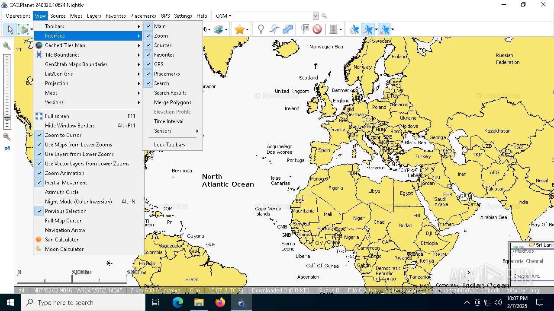This screenshot has height=311, width=554.
Task: Uncheck the Main toolbar option
Action: click(x=172, y=26)
